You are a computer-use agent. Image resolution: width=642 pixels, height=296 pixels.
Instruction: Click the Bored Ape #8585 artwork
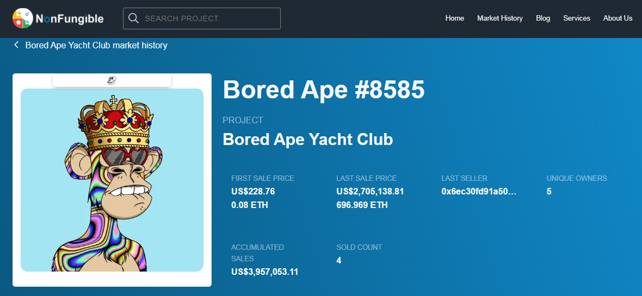[x=112, y=180]
